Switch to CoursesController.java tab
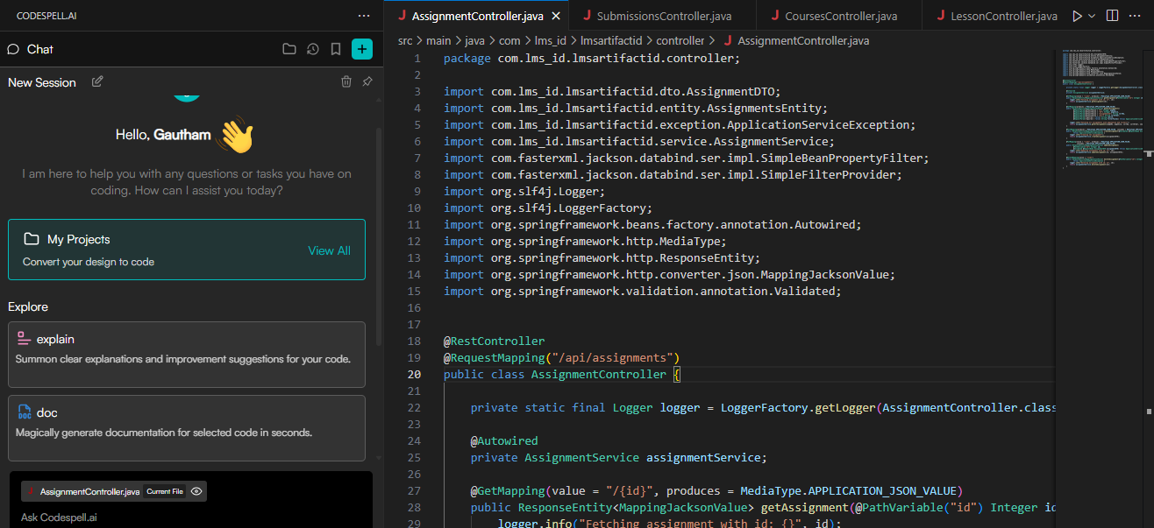This screenshot has width=1154, height=528. point(841,16)
